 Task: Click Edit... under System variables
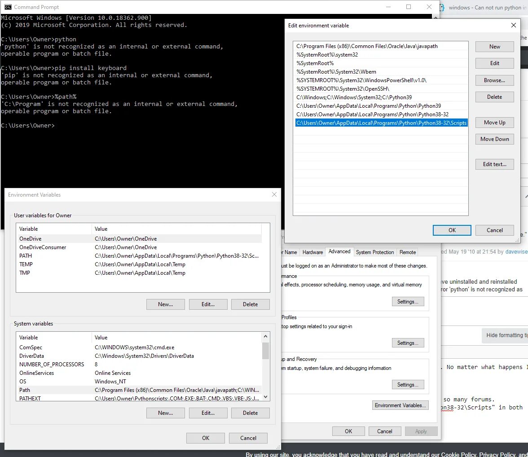pos(208,413)
